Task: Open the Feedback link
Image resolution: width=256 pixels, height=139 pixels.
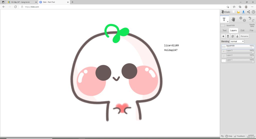Action: pos(239,136)
